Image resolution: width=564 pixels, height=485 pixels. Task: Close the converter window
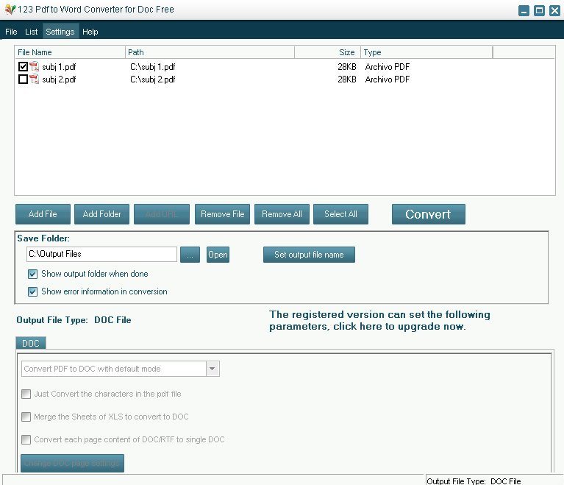pos(554,11)
